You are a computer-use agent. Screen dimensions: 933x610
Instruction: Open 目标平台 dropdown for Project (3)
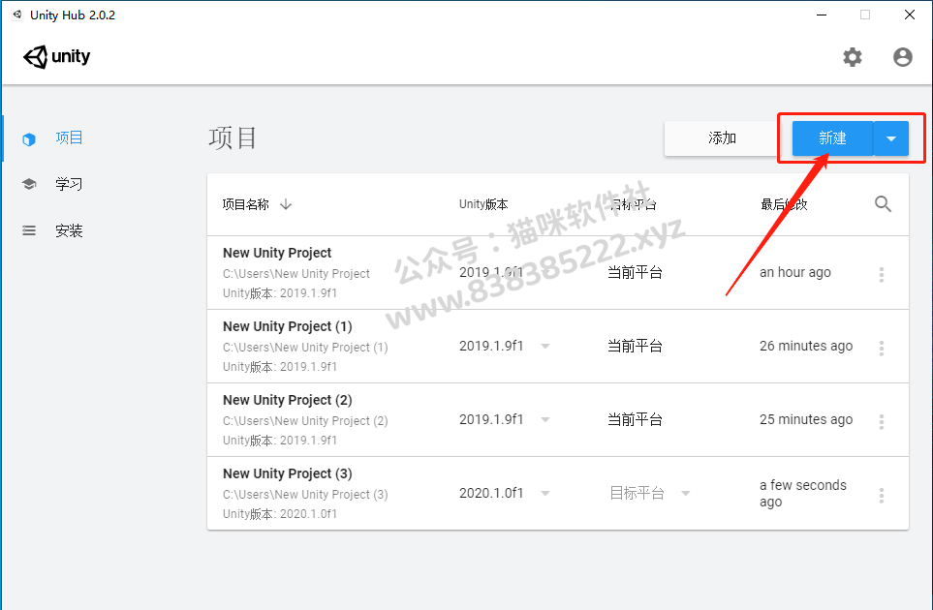click(x=686, y=494)
